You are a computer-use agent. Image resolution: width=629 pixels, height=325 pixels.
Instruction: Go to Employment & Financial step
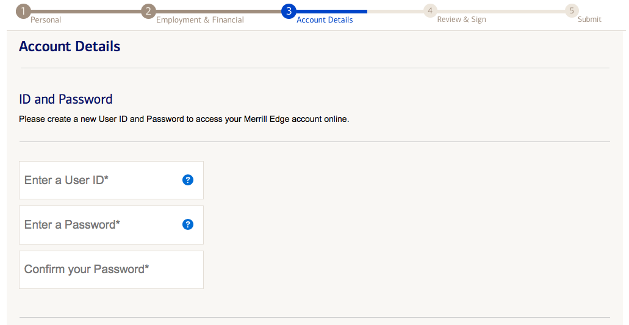[199, 20]
